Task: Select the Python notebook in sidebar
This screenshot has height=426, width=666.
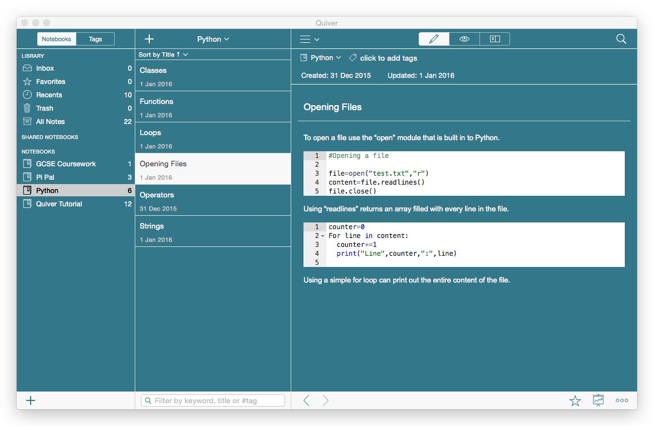Action: [x=76, y=191]
